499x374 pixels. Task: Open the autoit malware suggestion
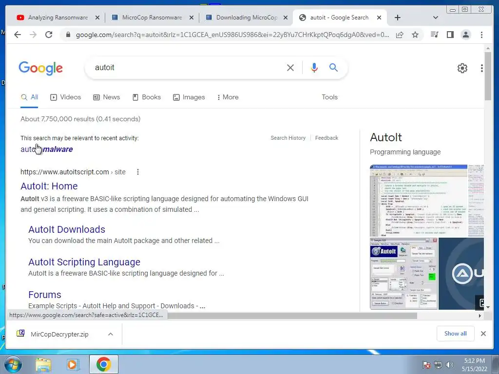(x=46, y=149)
